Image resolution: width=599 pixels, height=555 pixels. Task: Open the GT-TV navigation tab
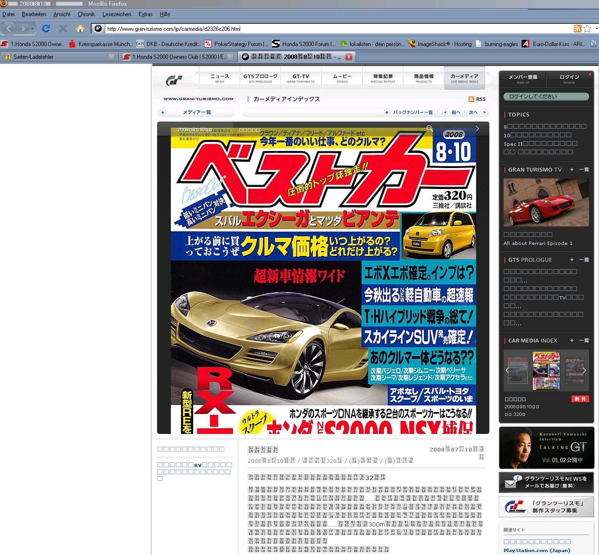point(300,78)
